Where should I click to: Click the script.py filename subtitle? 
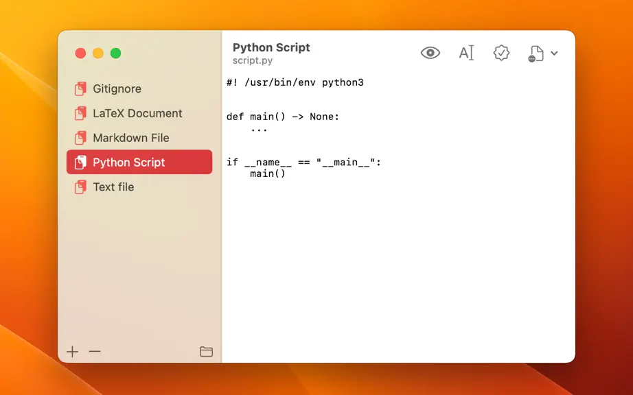pyautogui.click(x=253, y=60)
